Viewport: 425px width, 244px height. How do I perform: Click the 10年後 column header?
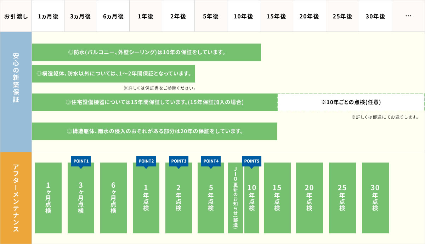243,16
